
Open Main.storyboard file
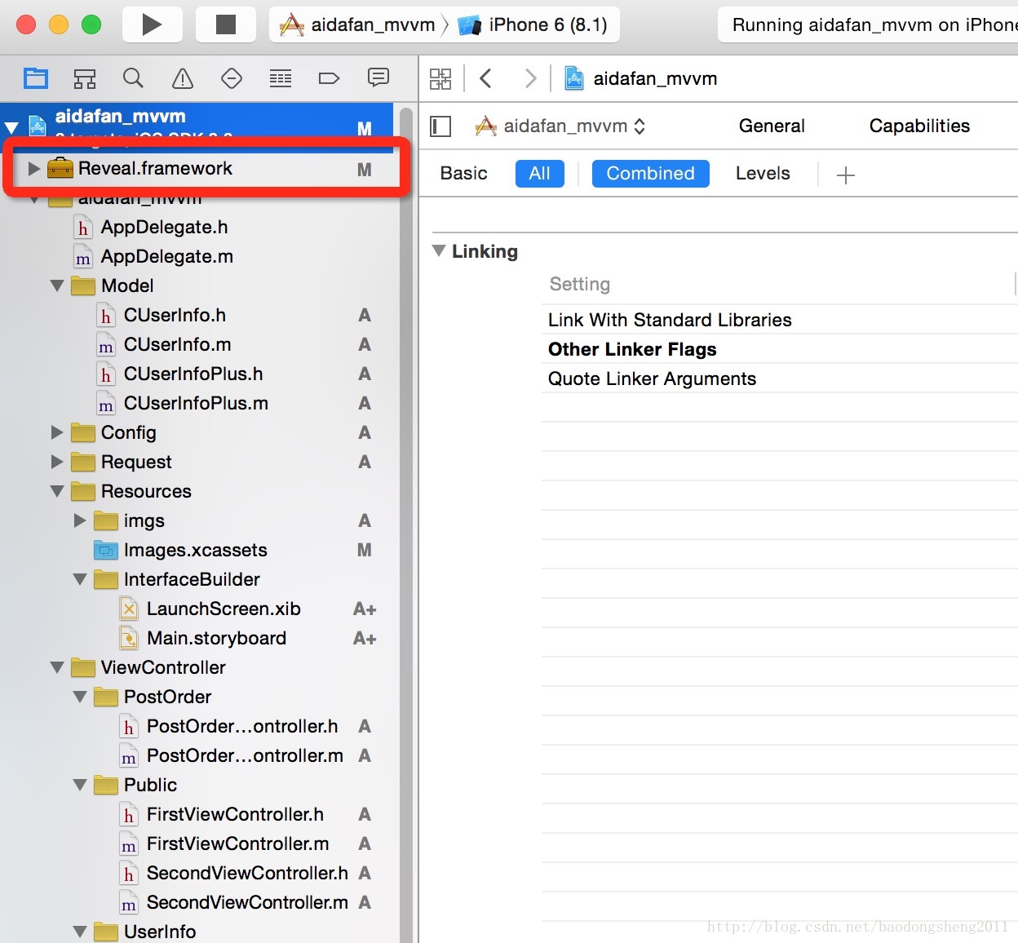tap(216, 638)
